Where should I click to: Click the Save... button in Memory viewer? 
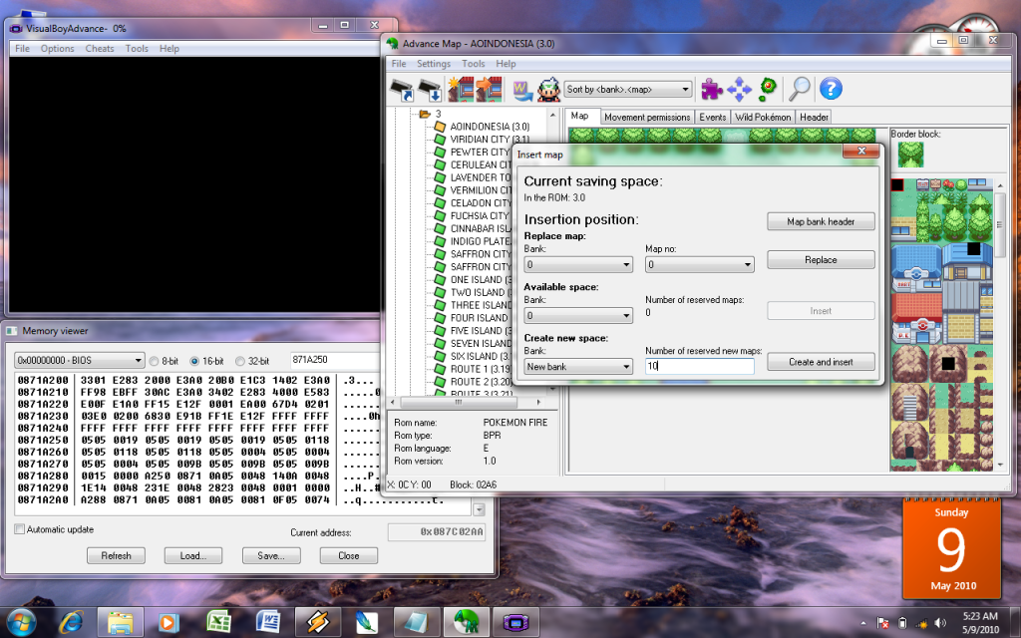tap(271, 556)
